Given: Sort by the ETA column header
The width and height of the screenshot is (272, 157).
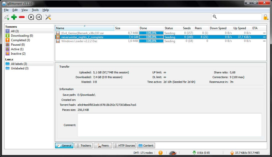Looking at the screenshot, I should tap(259, 28).
